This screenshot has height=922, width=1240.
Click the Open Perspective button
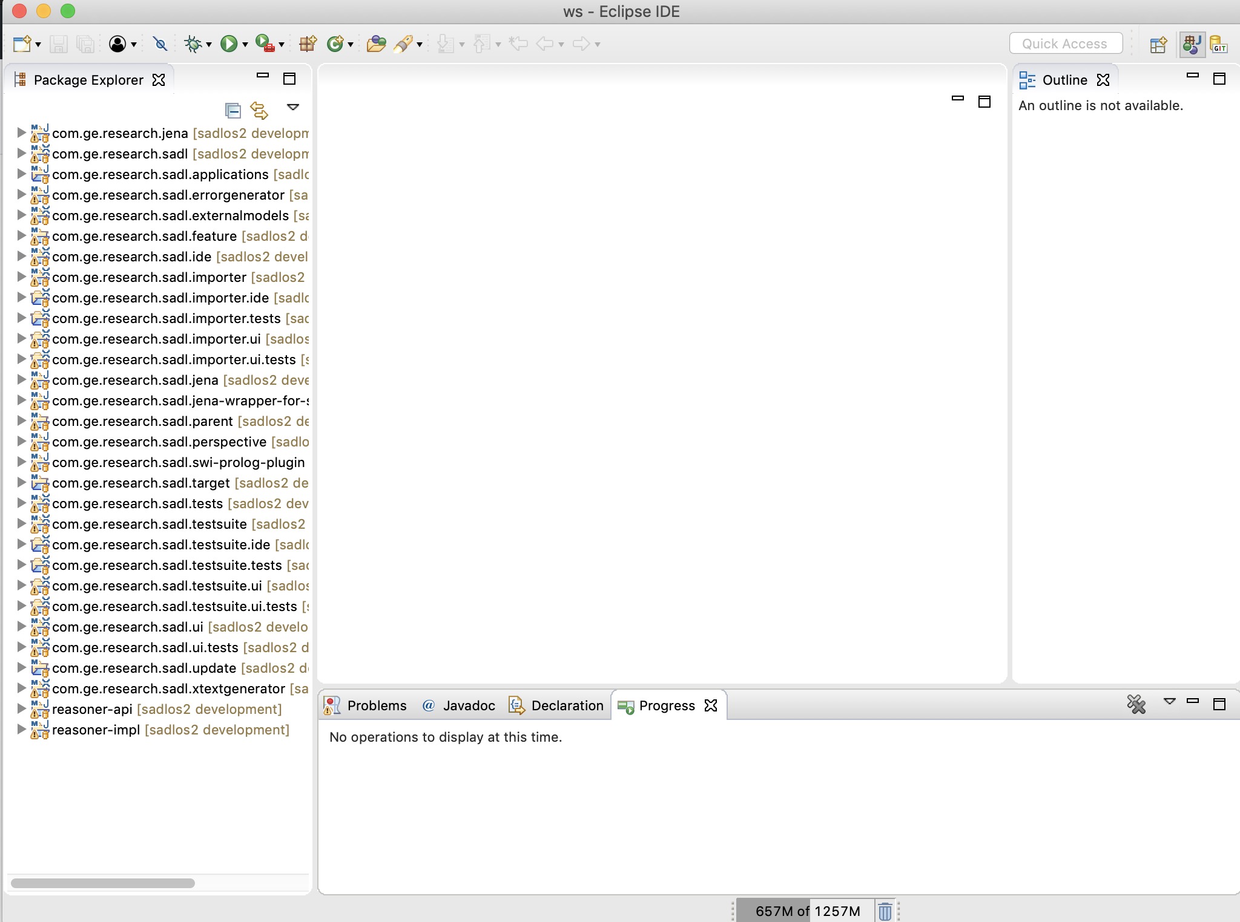pyautogui.click(x=1158, y=44)
